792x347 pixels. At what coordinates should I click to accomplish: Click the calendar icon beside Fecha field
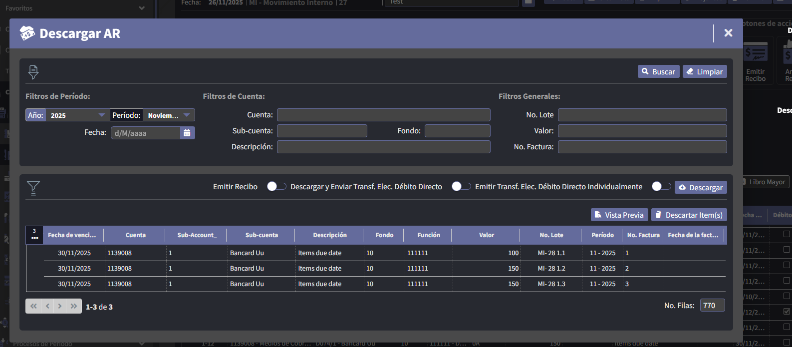click(187, 133)
